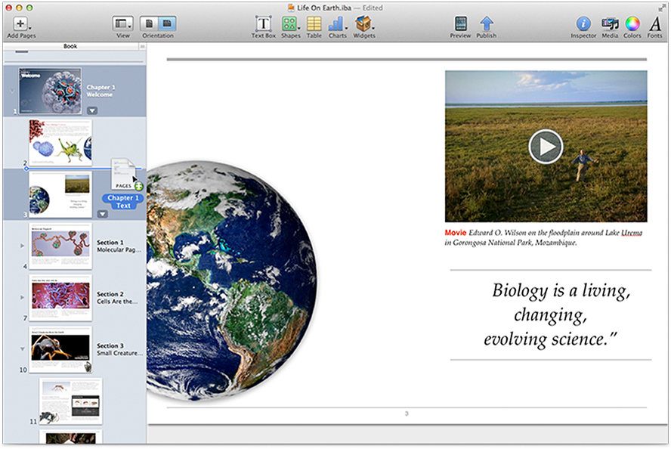
Task: Switch to portrait orientation
Action: pyautogui.click(x=149, y=23)
